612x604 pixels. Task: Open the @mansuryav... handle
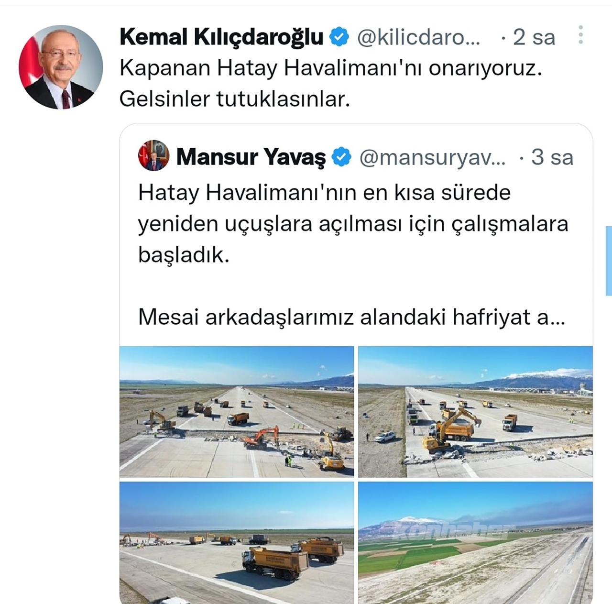coord(432,157)
